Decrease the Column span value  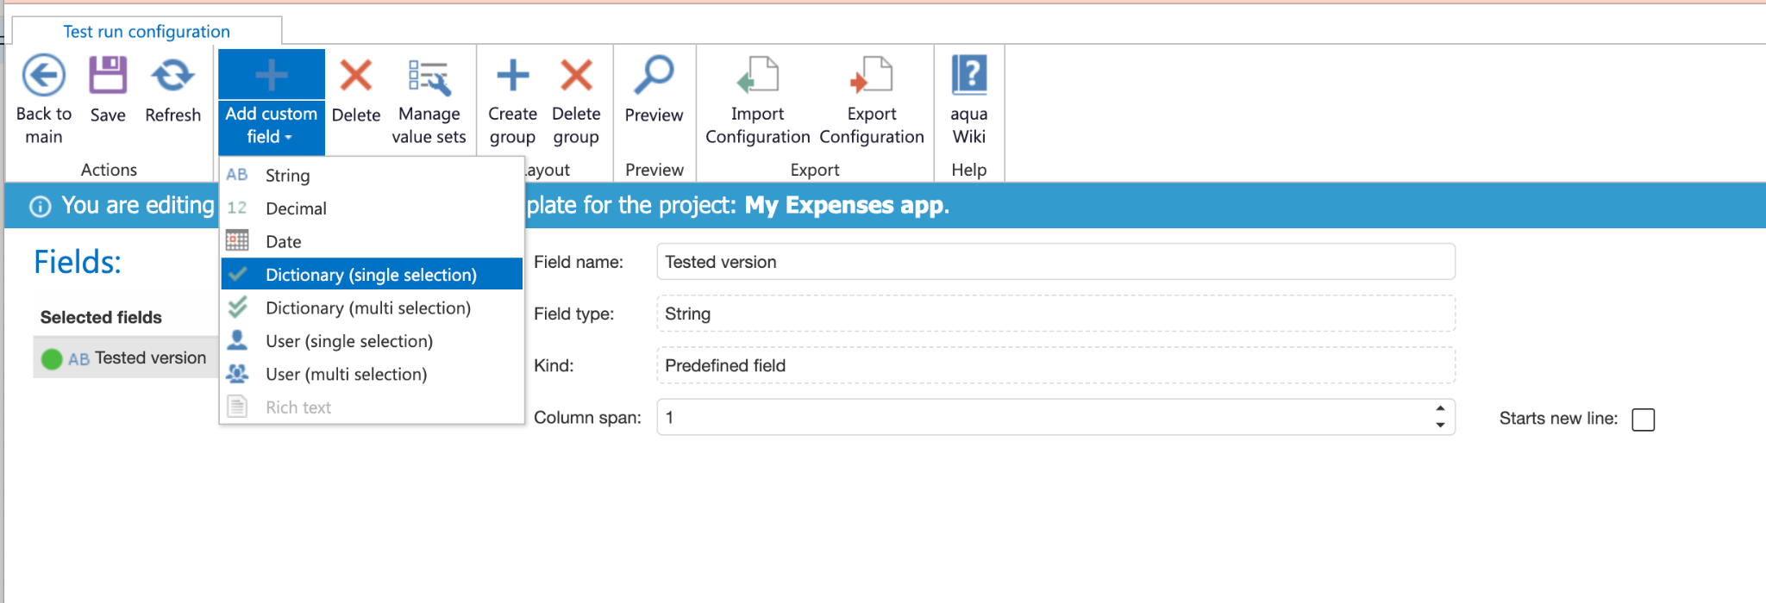point(1440,426)
